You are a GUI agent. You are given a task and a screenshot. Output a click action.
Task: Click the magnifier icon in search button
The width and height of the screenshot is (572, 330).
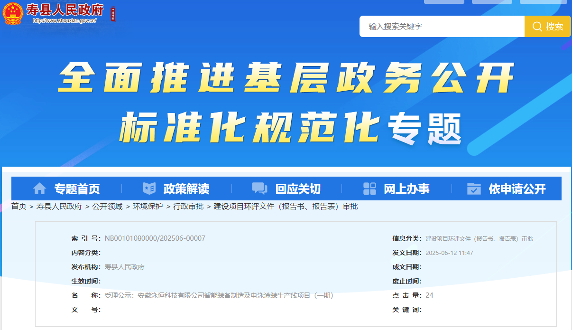[x=537, y=27]
